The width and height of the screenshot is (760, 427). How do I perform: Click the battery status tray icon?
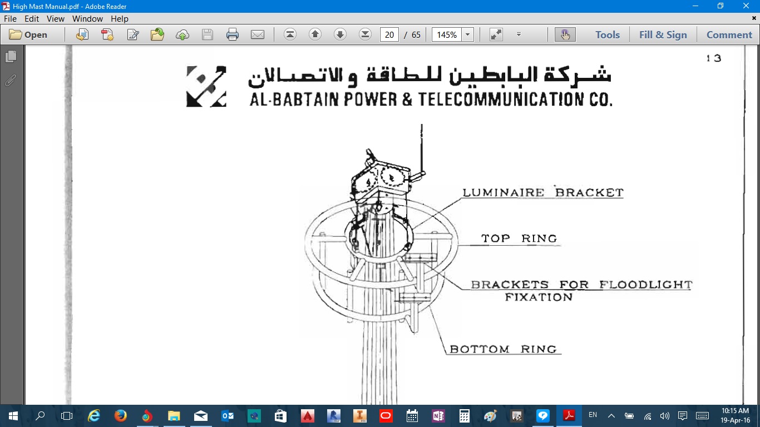click(x=629, y=415)
